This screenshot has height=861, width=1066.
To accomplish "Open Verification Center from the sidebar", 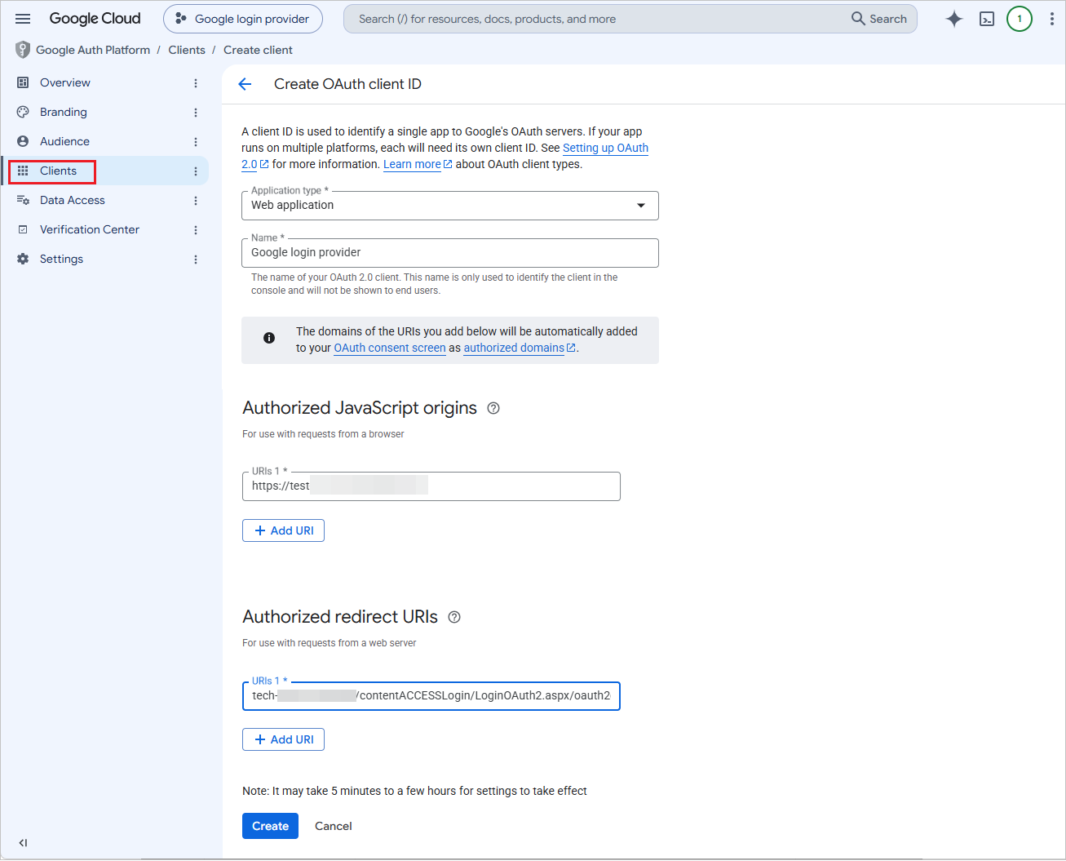I will [x=89, y=229].
